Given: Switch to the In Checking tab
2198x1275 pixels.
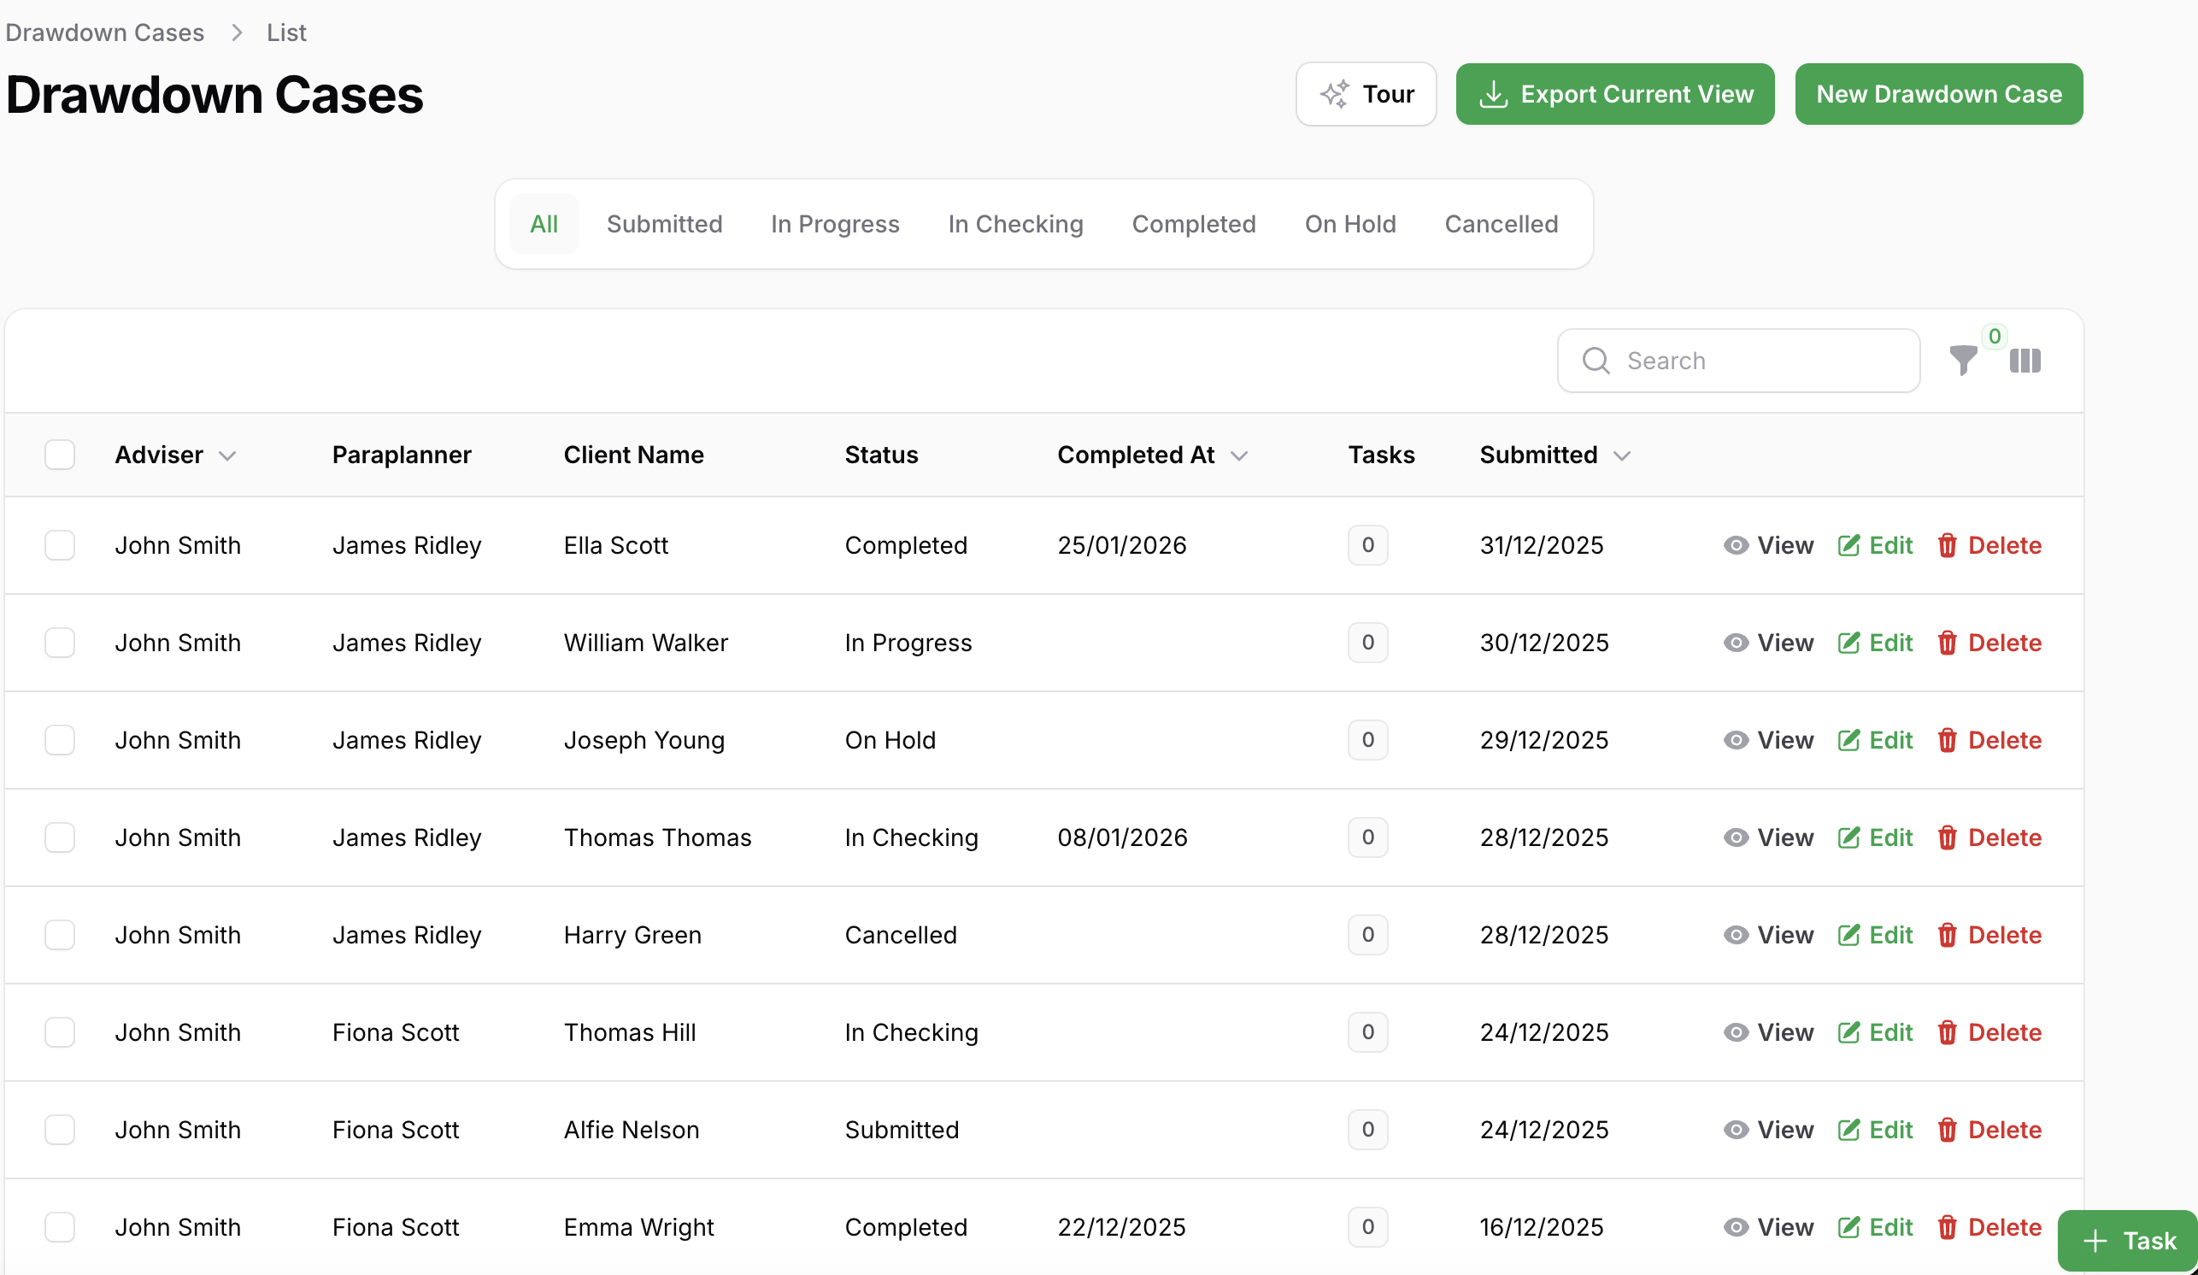Looking at the screenshot, I should 1015,224.
